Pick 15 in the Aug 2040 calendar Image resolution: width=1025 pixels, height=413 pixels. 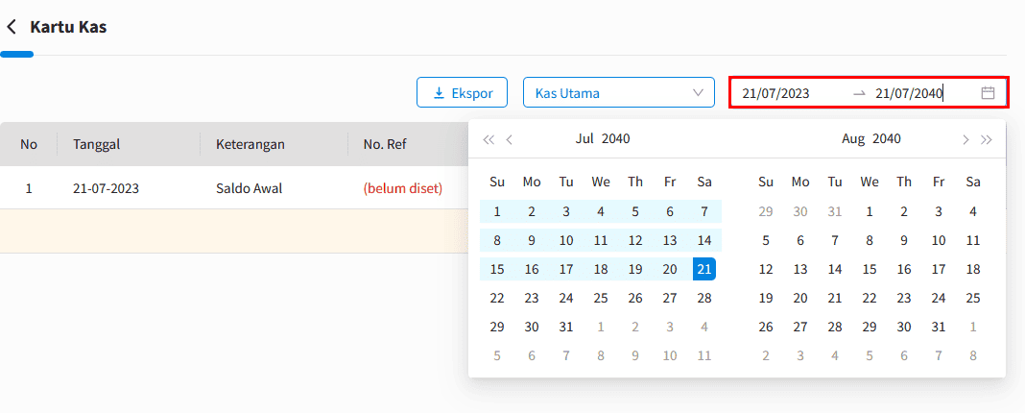pyautogui.click(x=870, y=269)
